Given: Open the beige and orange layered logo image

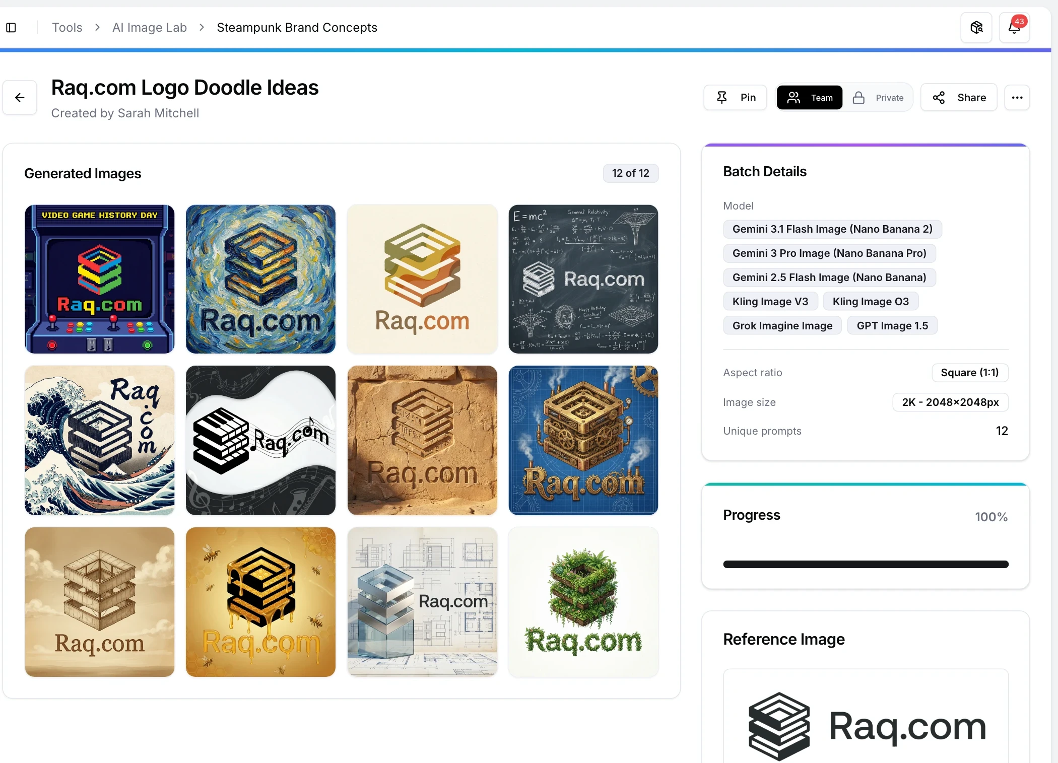Looking at the screenshot, I should 422,279.
